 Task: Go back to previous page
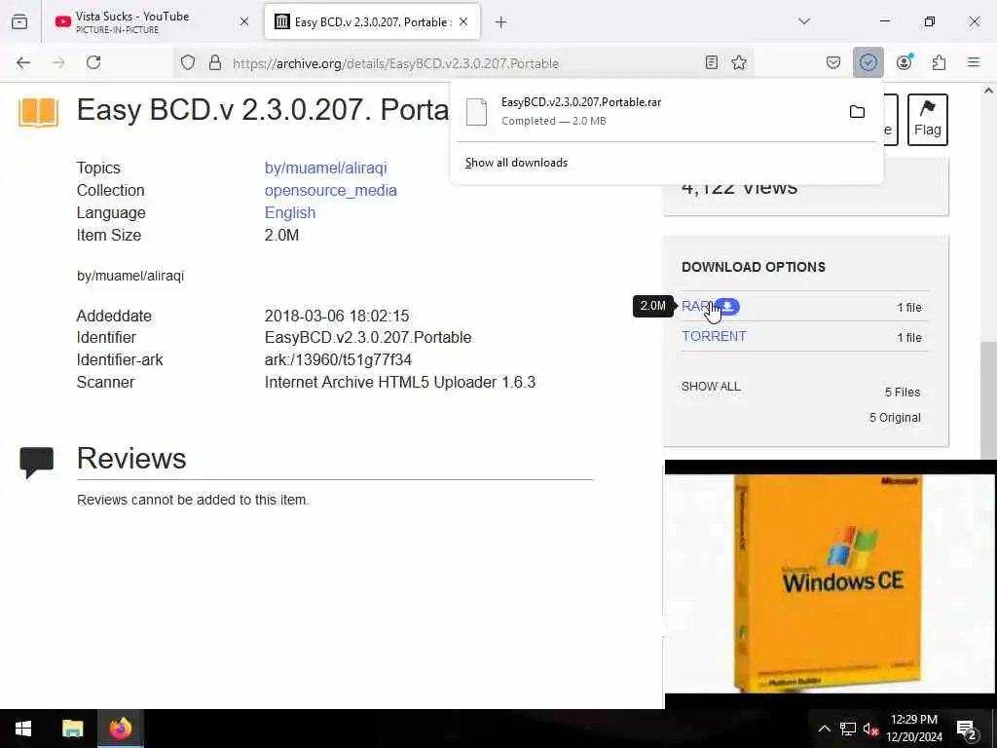pos(23,62)
